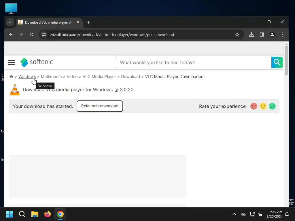Click the Chrome taskbar icon
This screenshot has height=221, width=295.
(60, 214)
